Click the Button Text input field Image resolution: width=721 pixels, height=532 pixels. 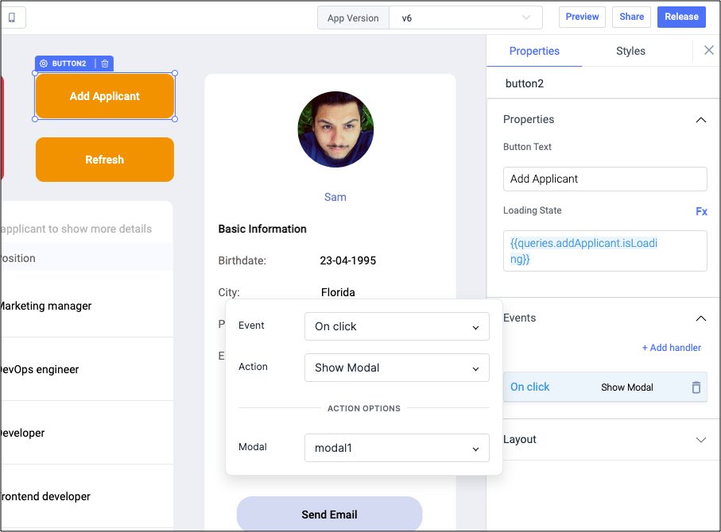604,179
